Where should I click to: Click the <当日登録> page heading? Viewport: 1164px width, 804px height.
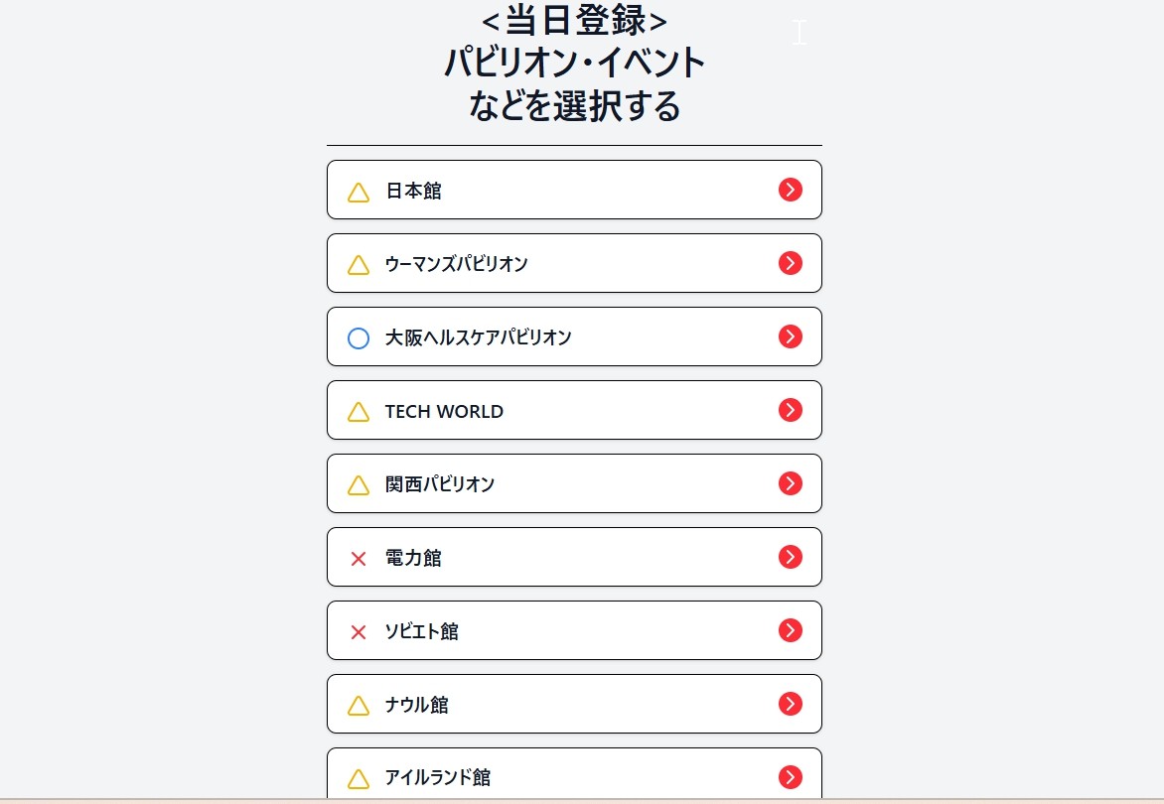(x=574, y=20)
